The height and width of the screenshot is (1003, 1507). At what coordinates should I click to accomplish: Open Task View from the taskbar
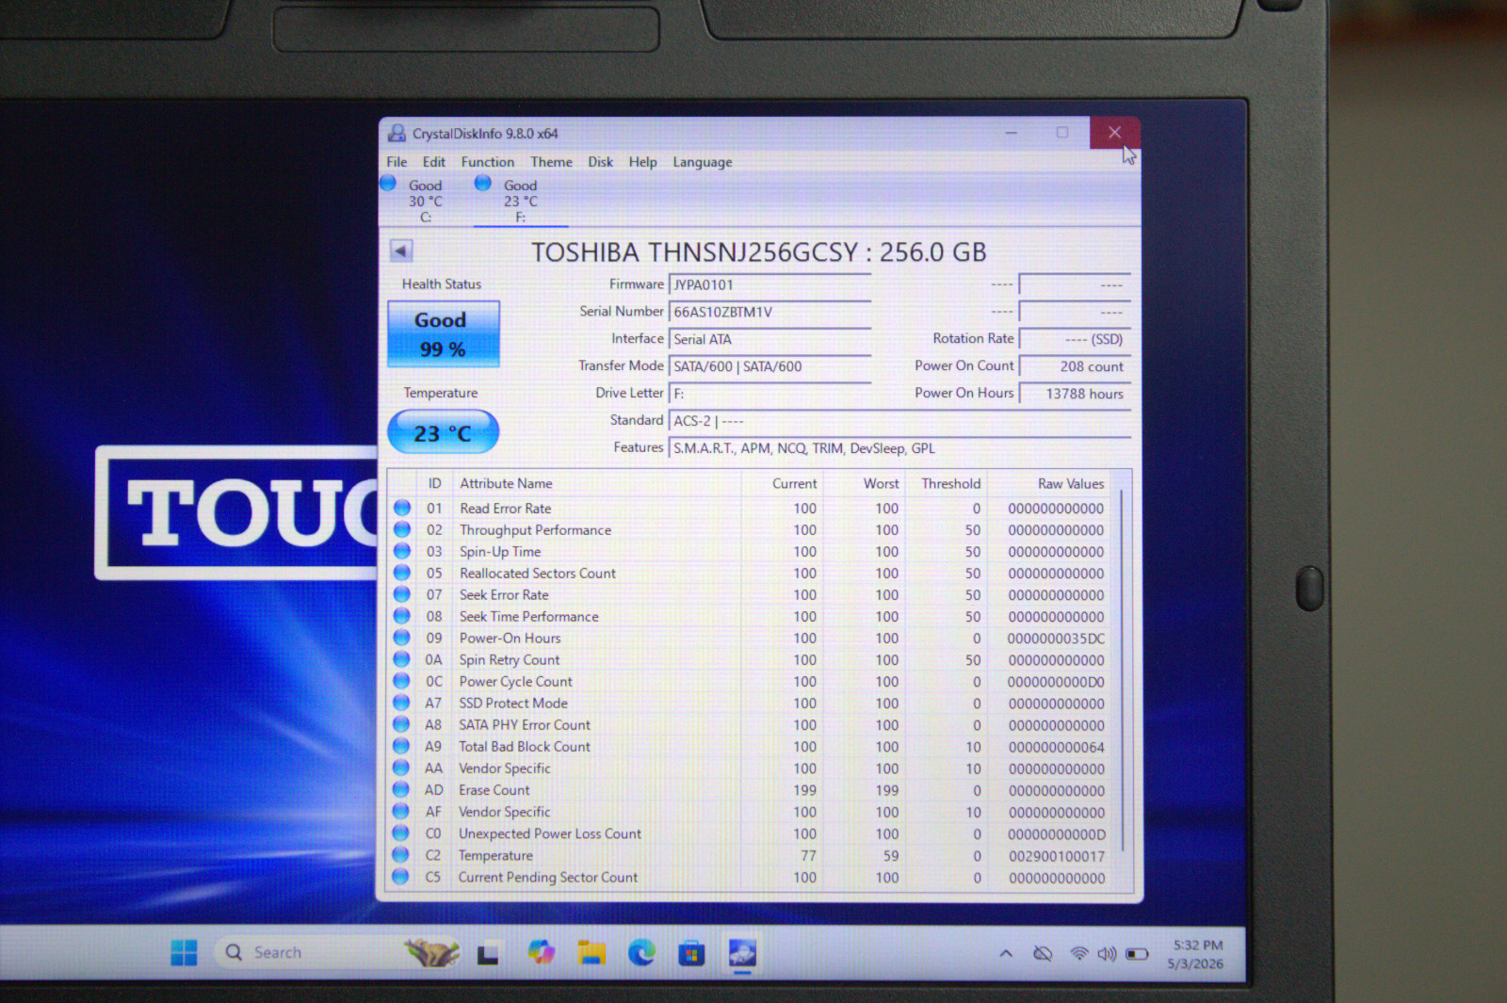click(488, 954)
